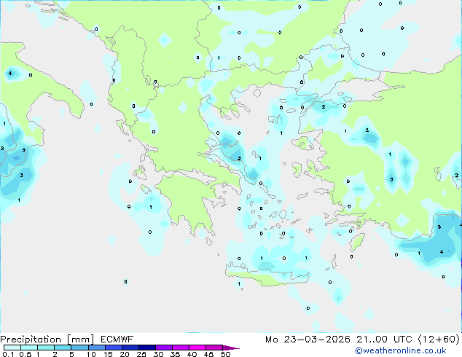Click the legend label '45'

pos(208,354)
